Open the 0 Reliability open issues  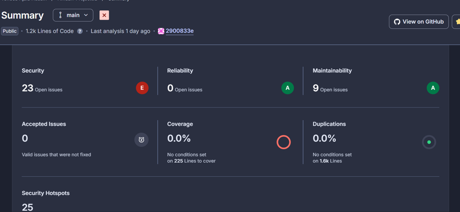point(170,88)
